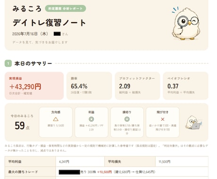This screenshot has height=179, width=217.
Task: Click the みるころ logo text
Action: tap(27, 8)
